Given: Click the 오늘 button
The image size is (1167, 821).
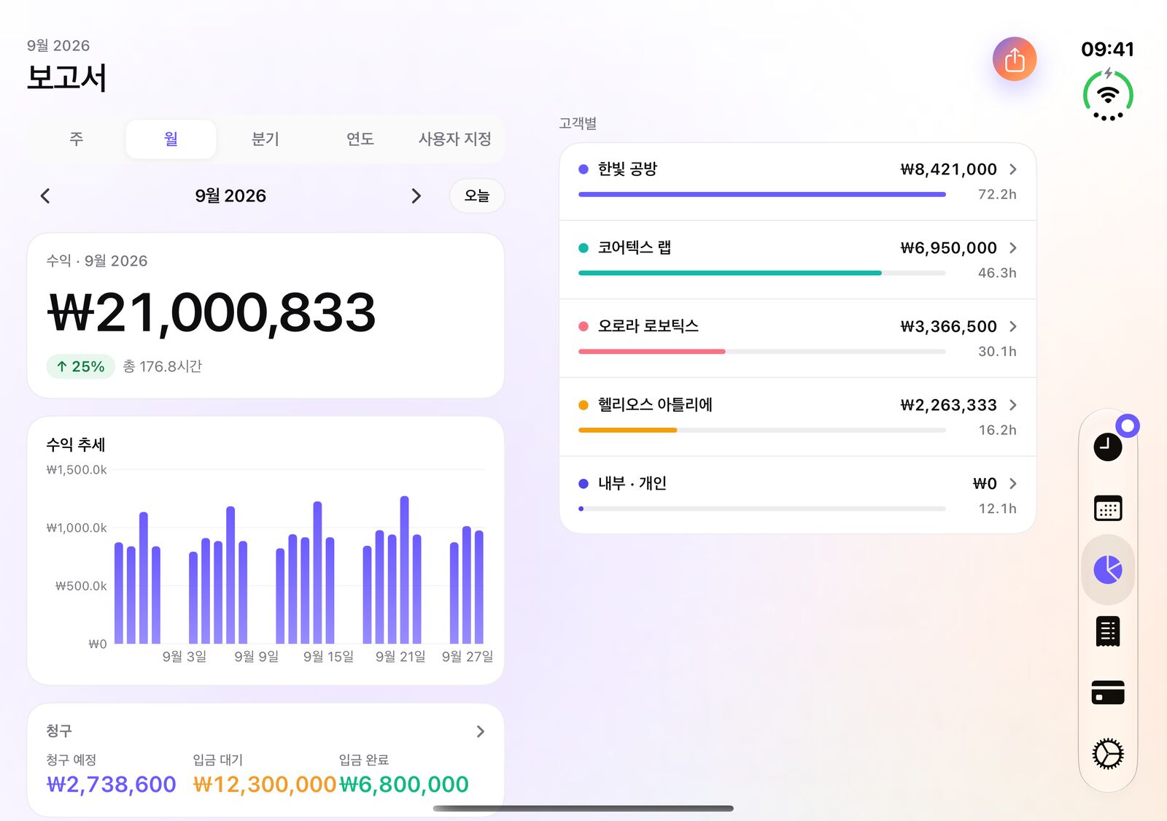Looking at the screenshot, I should (477, 196).
